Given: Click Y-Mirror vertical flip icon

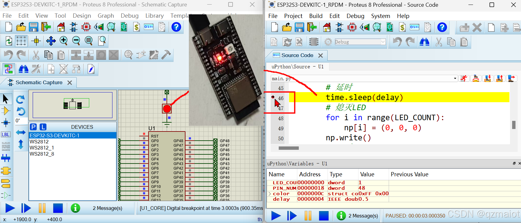Looking at the screenshot, I should click(20, 144).
